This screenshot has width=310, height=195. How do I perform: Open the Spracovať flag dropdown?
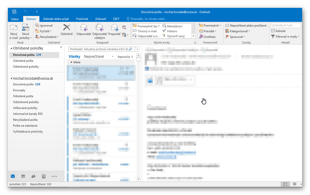(x=235, y=37)
